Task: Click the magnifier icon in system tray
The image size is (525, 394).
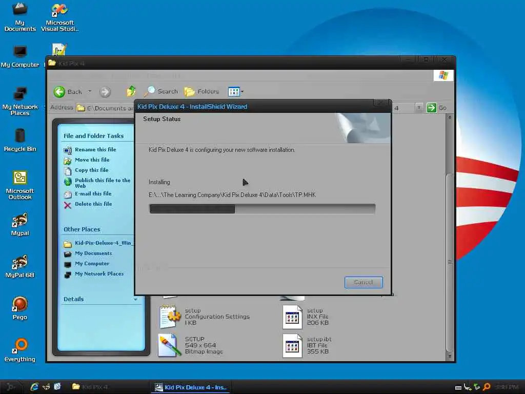Action: tap(487, 387)
